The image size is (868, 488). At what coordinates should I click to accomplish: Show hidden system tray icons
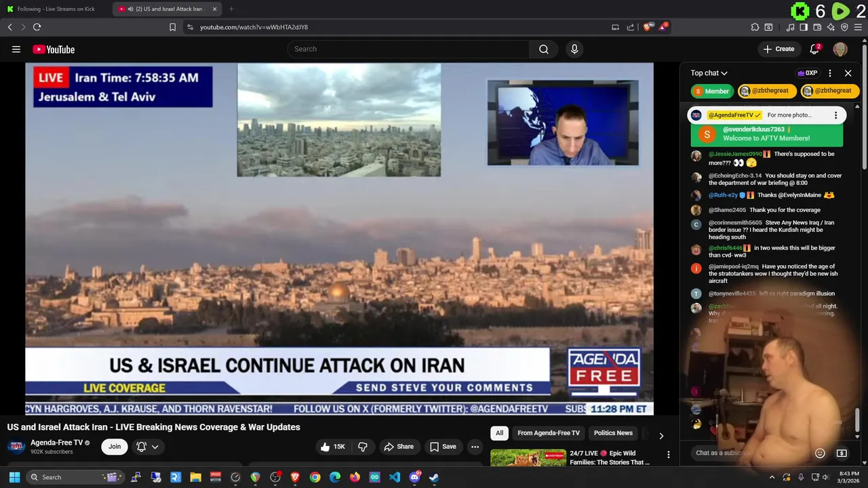pos(772,477)
